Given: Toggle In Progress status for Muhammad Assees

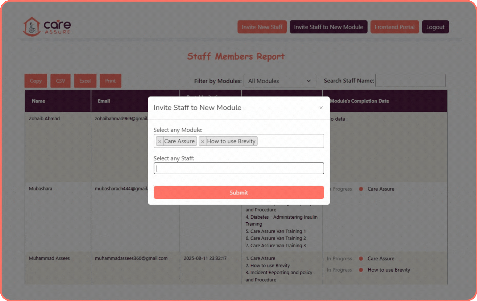Looking at the screenshot, I should (x=339, y=258).
